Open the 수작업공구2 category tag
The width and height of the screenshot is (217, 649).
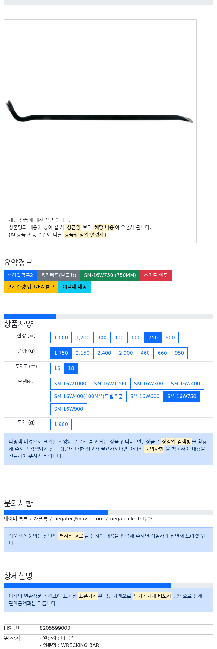pos(20,275)
